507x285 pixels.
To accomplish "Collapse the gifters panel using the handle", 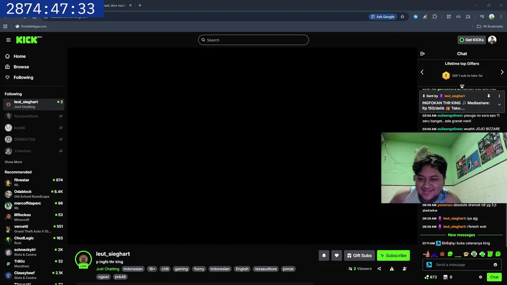I will point(462,86).
